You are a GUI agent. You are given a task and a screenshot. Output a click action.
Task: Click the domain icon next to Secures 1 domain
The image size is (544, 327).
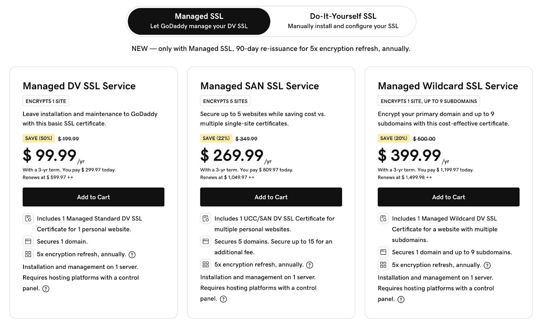coord(28,241)
